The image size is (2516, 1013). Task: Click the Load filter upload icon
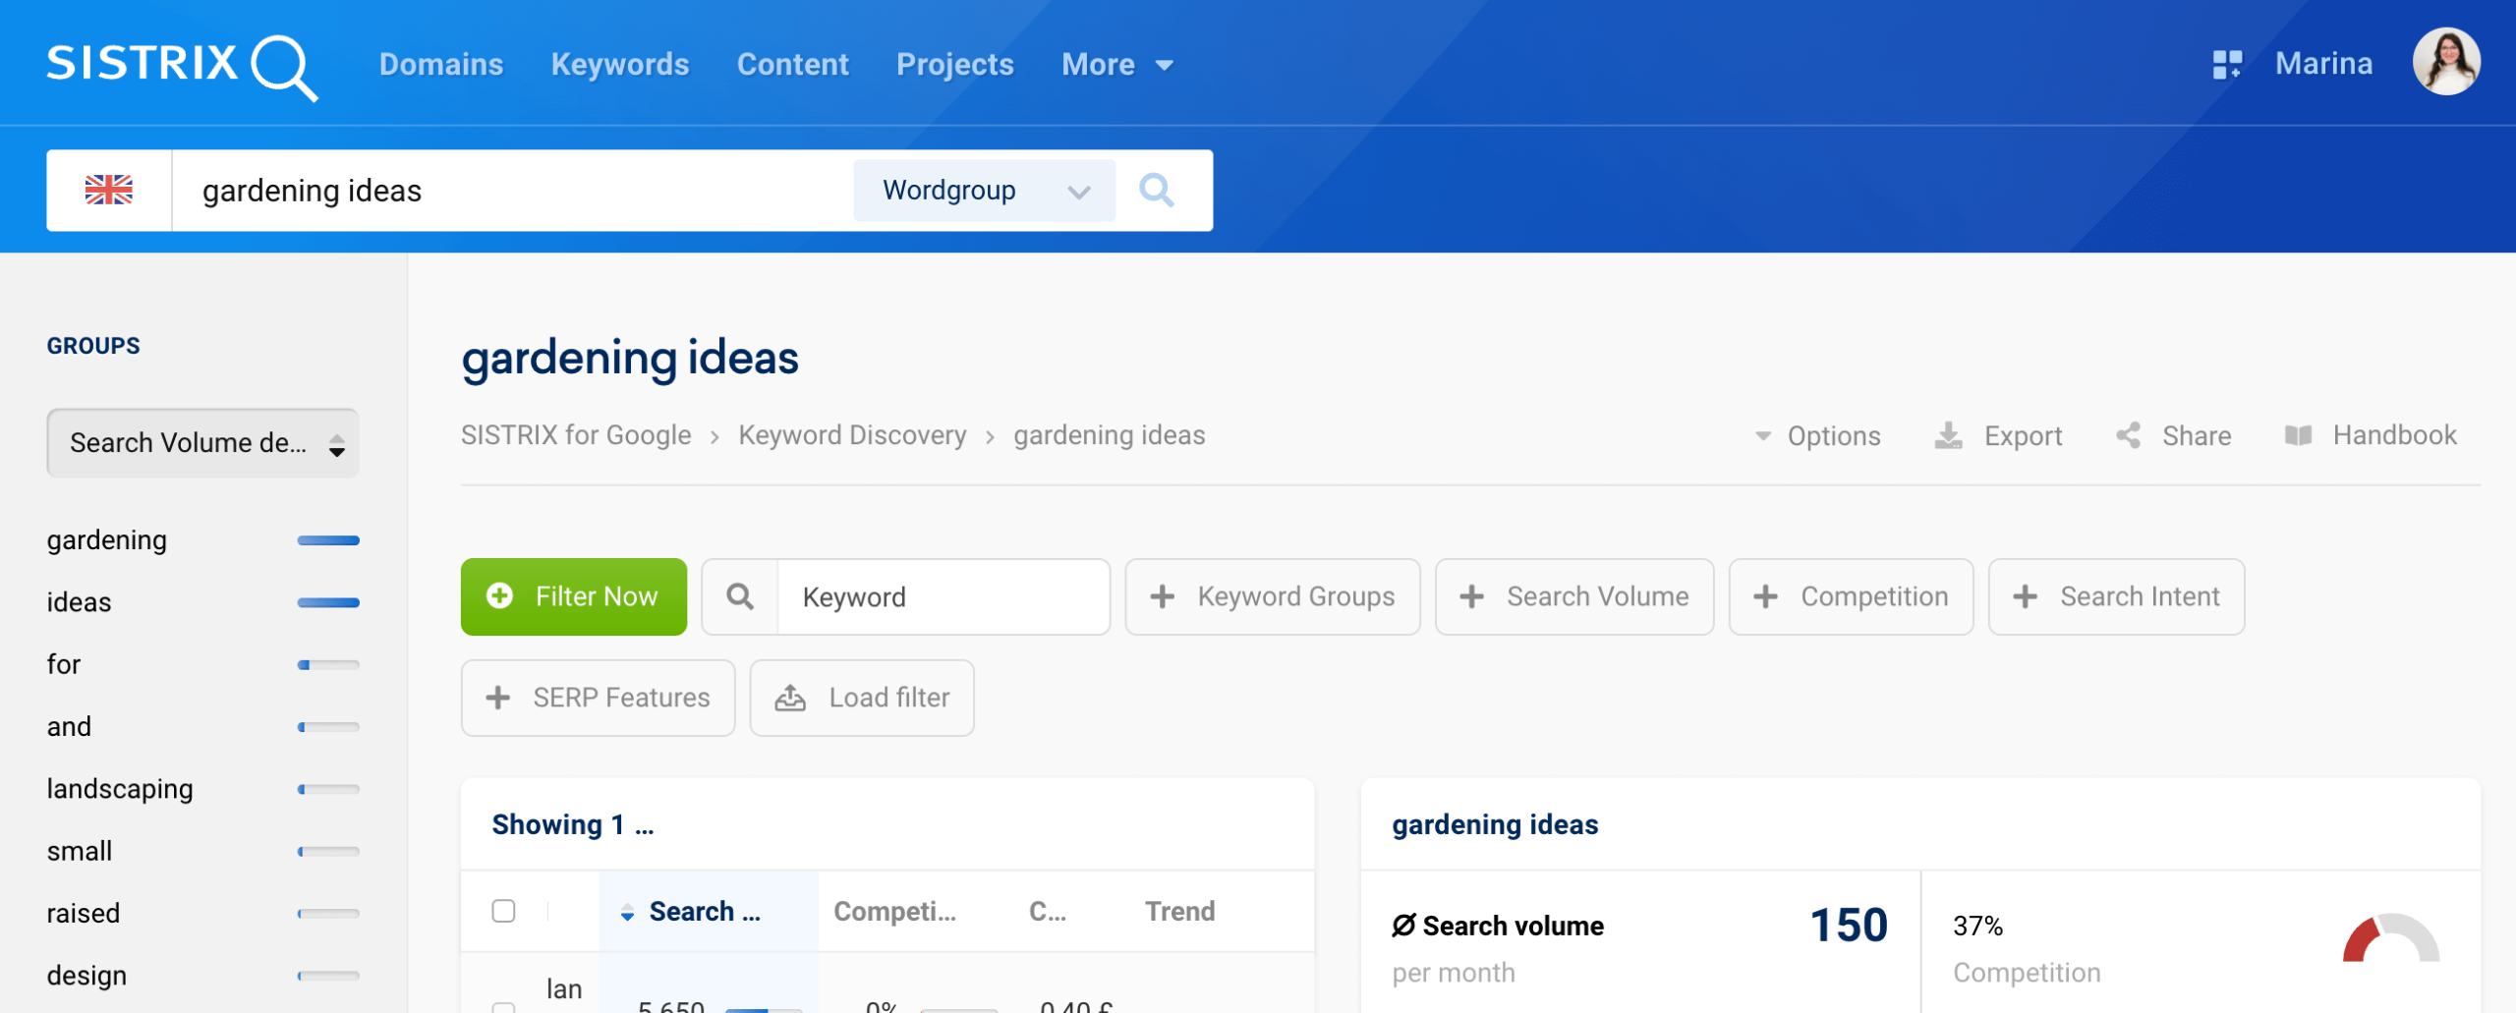[790, 698]
